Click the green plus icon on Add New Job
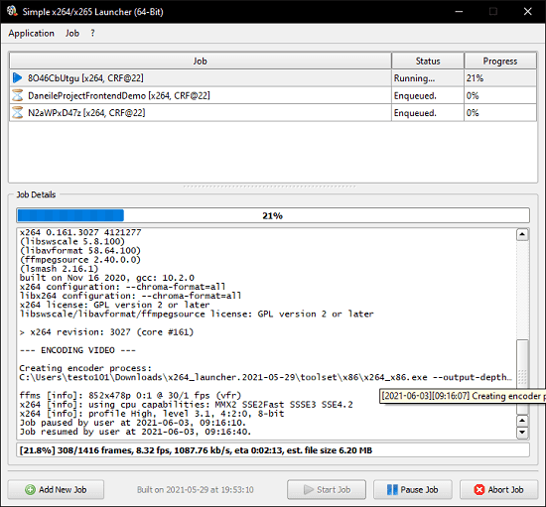The width and height of the screenshot is (546, 507). 30,489
